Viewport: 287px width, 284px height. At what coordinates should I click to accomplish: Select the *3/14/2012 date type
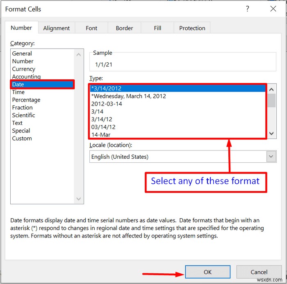pyautogui.click(x=178, y=88)
